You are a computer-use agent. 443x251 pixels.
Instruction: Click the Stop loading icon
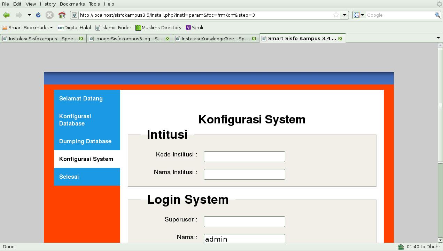tap(50, 15)
